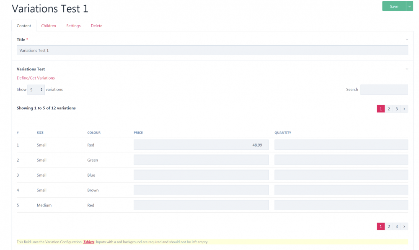Viewport: 419px width, 250px height.
Task: Open the Save button dropdown arrow
Action: [409, 6]
